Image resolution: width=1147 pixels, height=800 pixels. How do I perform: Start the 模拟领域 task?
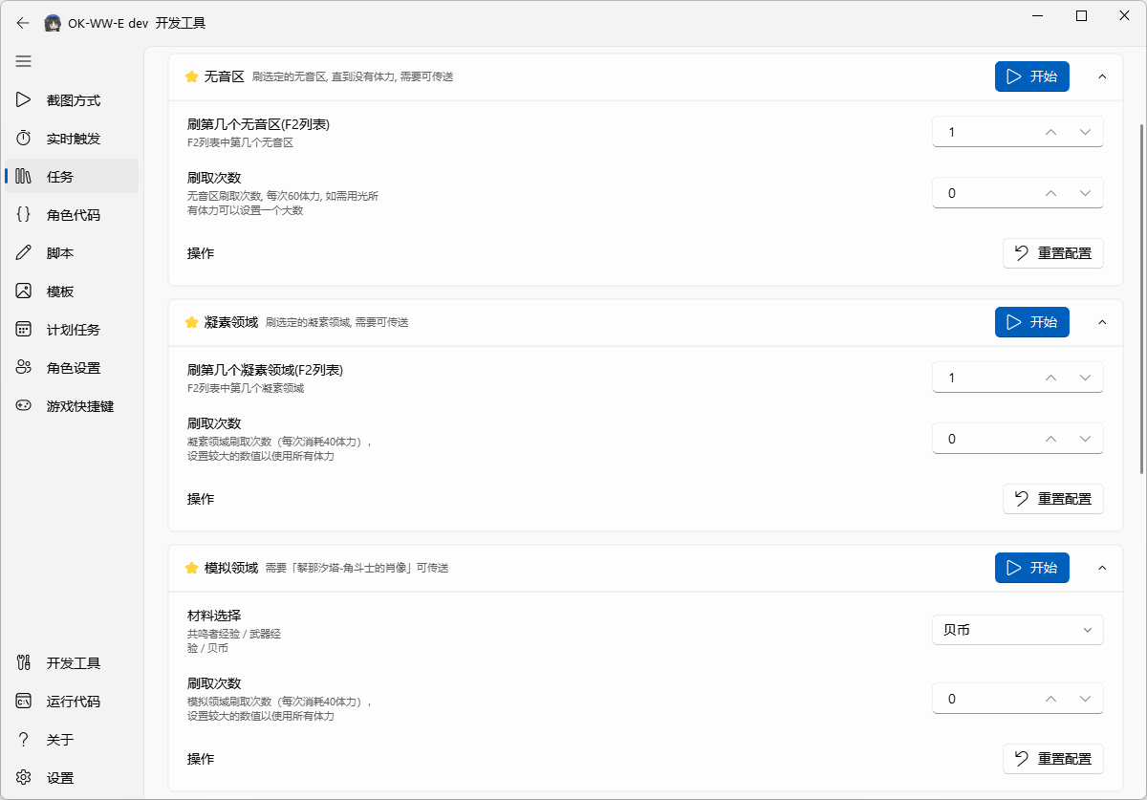pyautogui.click(x=1031, y=568)
